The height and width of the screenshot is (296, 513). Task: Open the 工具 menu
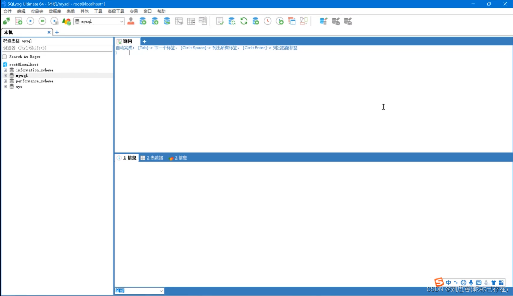(98, 11)
